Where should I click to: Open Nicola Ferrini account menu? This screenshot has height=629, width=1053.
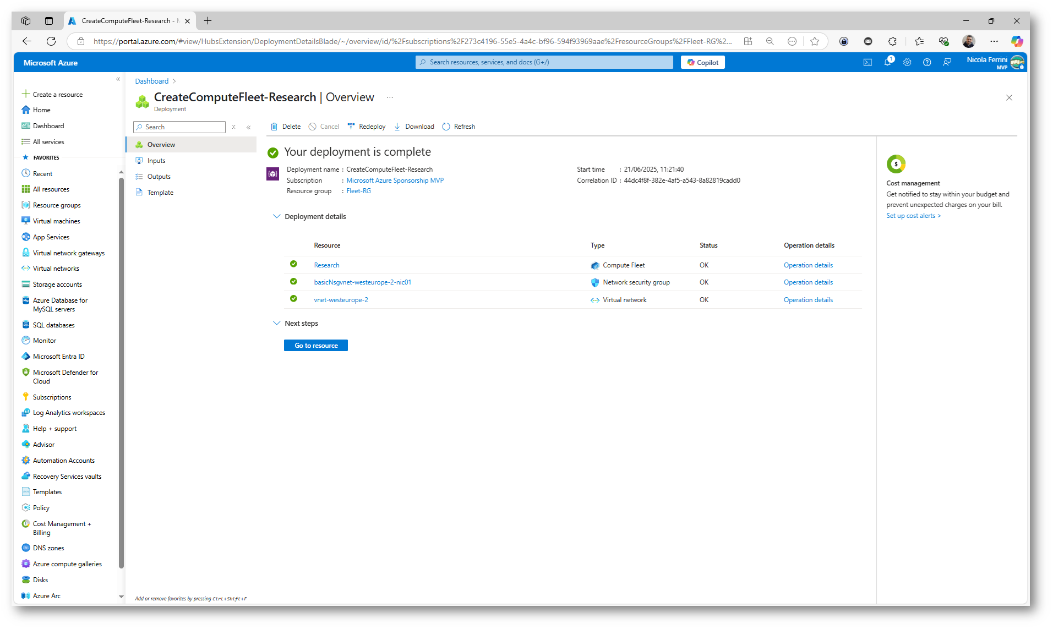pyautogui.click(x=995, y=62)
